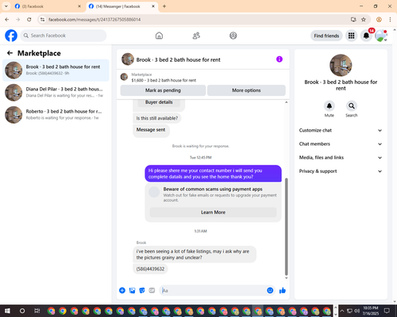The width and height of the screenshot is (397, 317).
Task: Open the Roberto conversation
Action: point(56,115)
